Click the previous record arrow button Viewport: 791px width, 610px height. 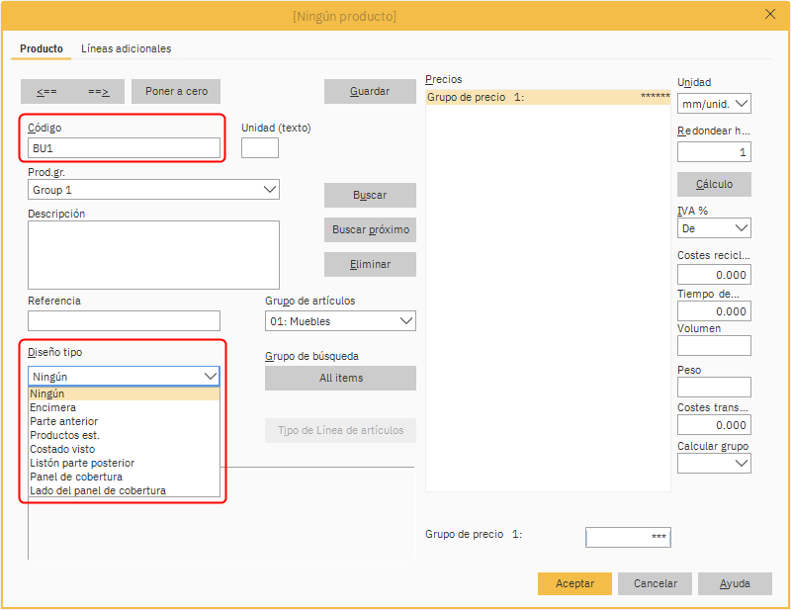pyautogui.click(x=46, y=91)
